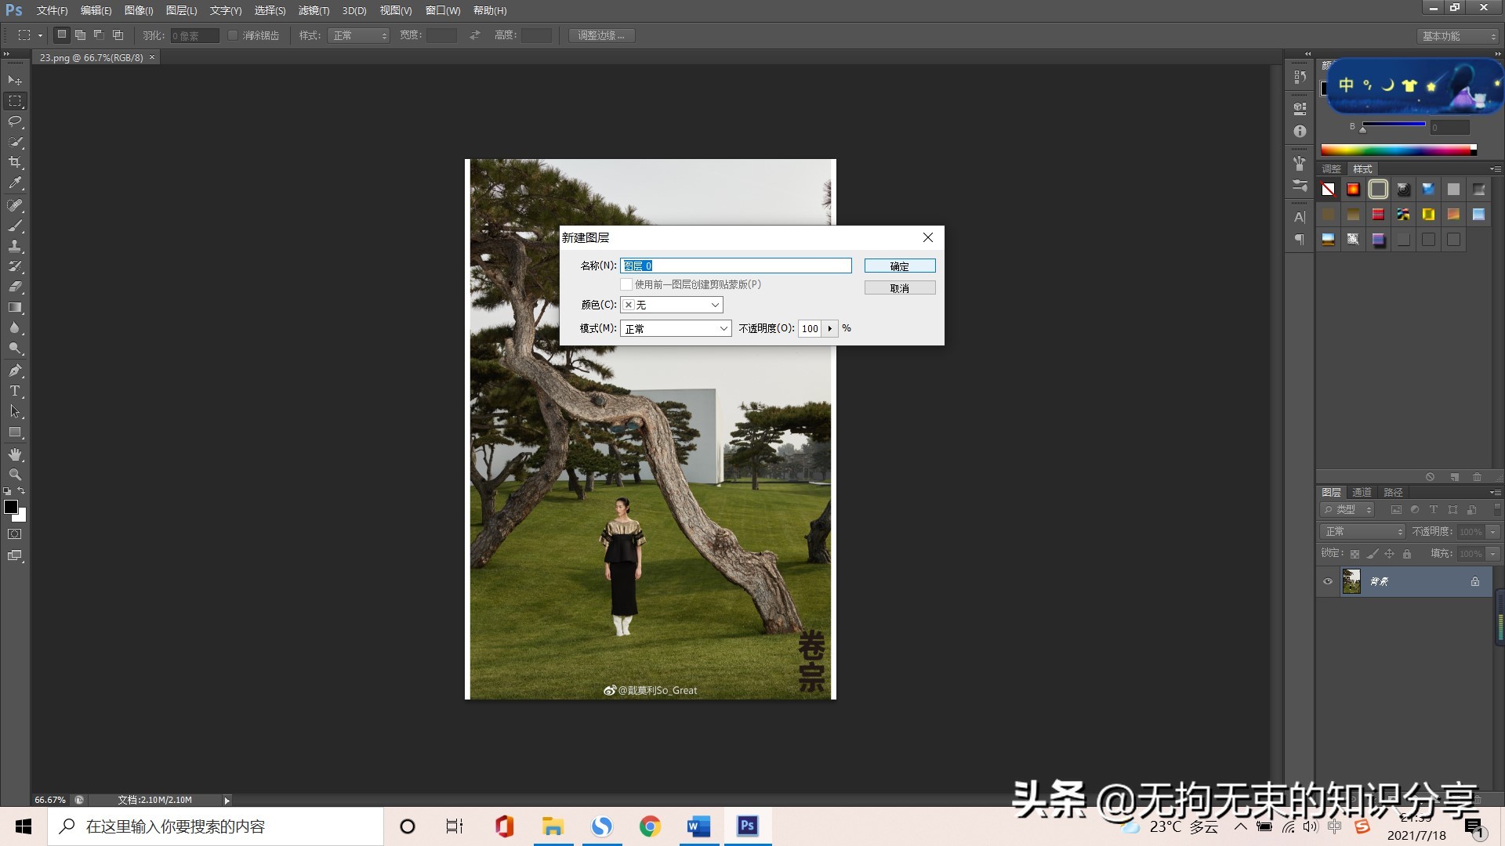Select the Brush tool in toolbar
Viewport: 1505px width, 846px height.
14,225
